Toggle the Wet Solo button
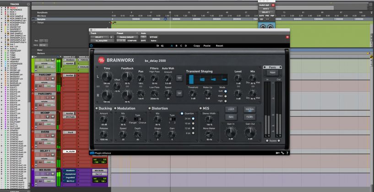 click(x=249, y=109)
